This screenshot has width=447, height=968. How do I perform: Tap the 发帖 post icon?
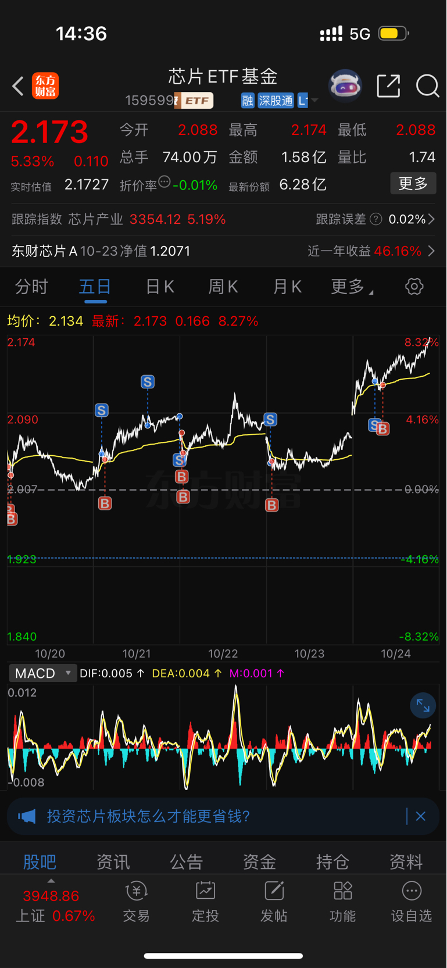(x=274, y=891)
